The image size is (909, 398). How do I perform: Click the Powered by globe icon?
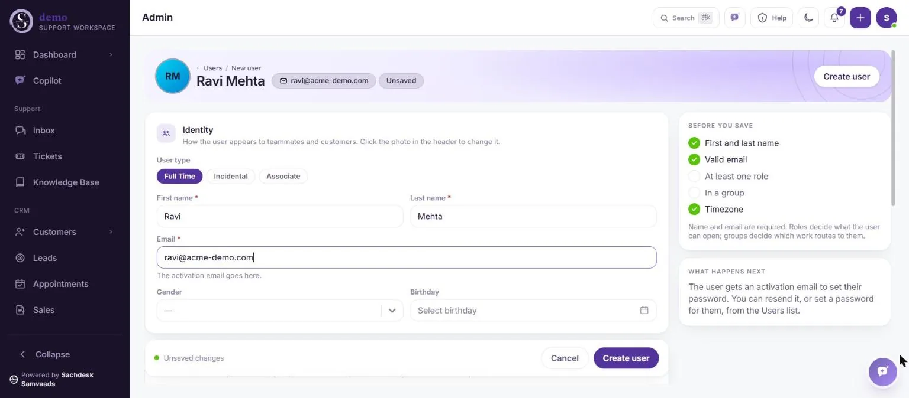click(x=14, y=379)
